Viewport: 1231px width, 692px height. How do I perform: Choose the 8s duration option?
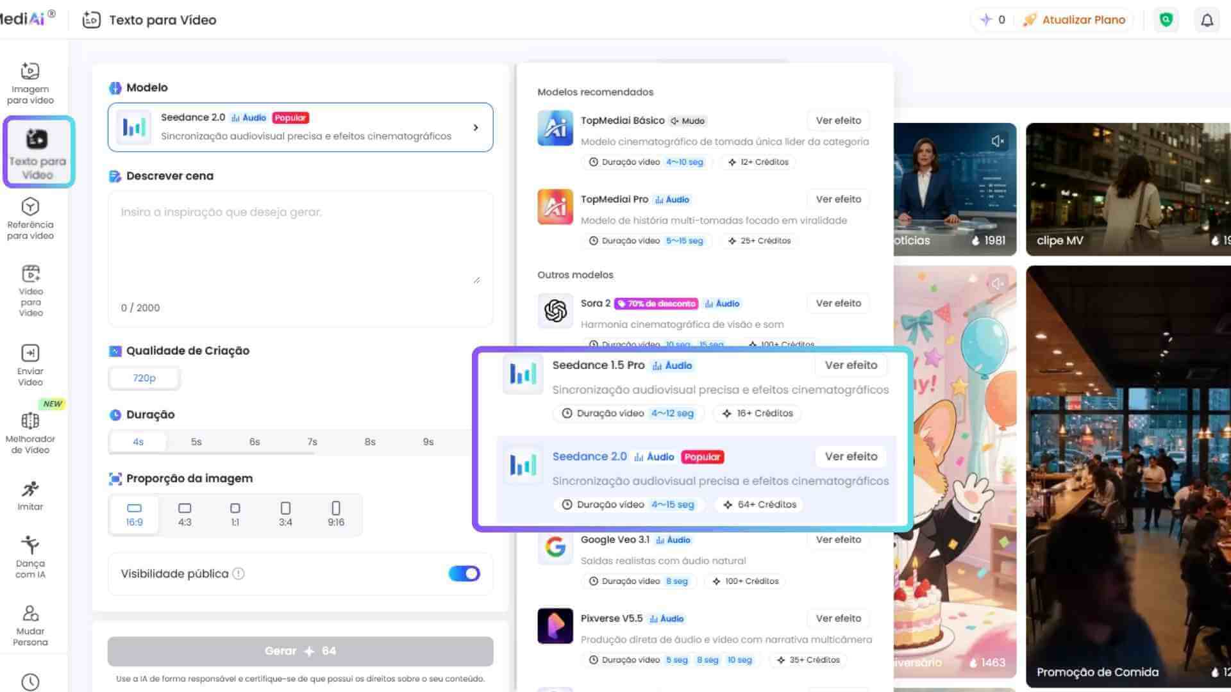[369, 441]
